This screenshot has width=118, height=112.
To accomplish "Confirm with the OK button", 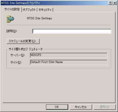I will click(x=57, y=107).
